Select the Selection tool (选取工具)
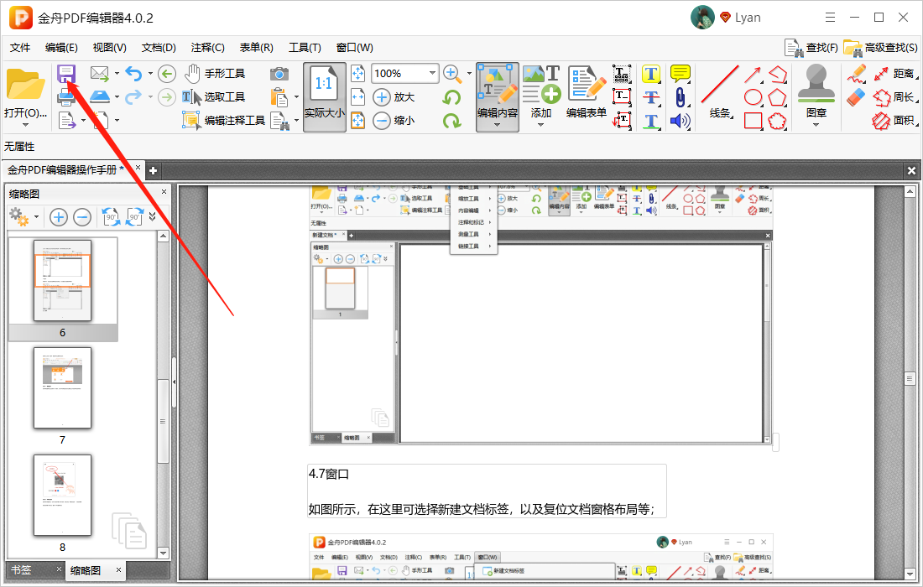 [212, 97]
